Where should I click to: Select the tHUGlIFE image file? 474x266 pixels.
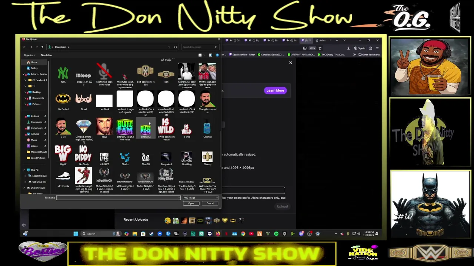coord(104,158)
